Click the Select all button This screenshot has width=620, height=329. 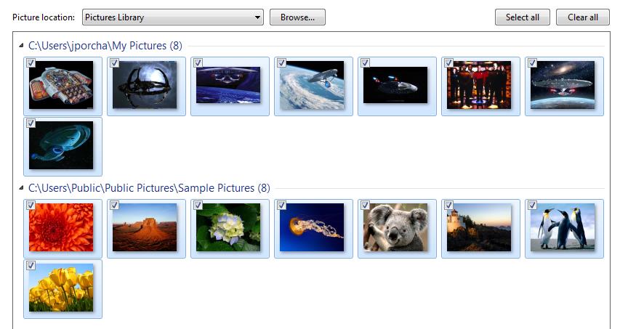[523, 17]
